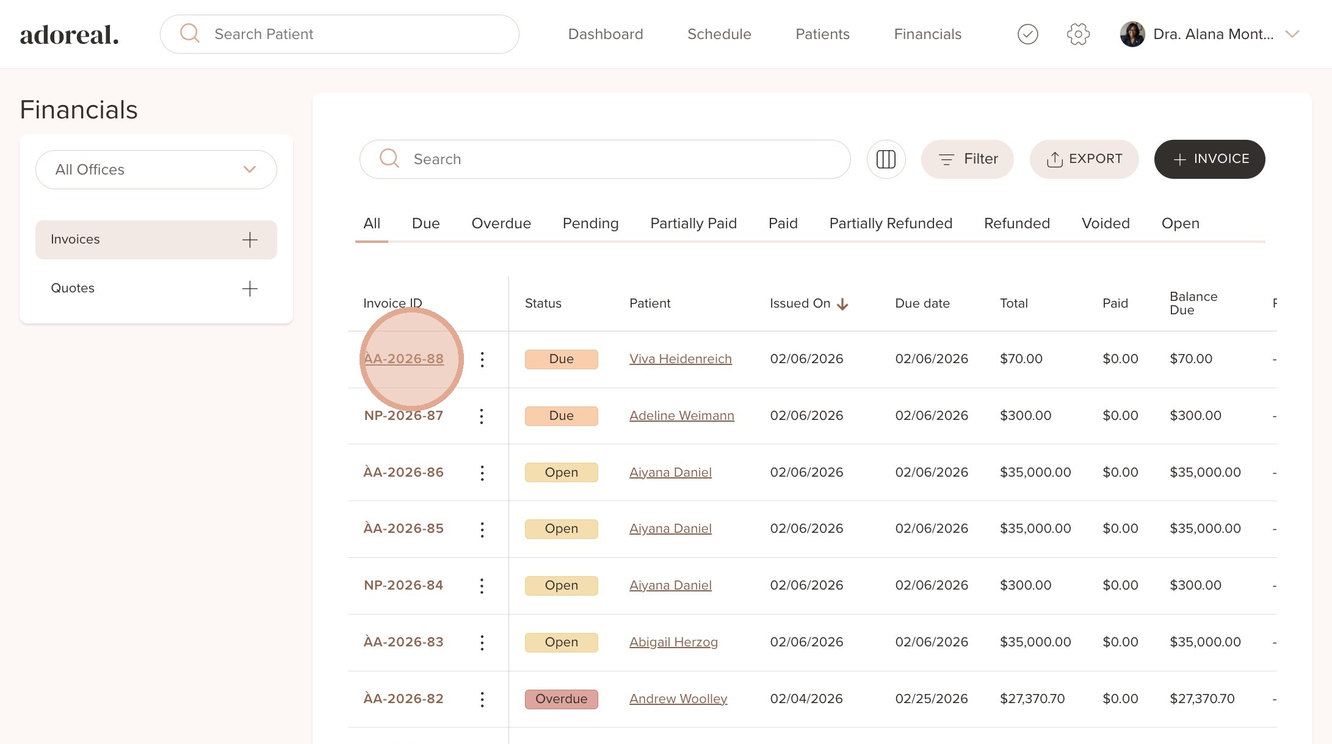Image resolution: width=1332 pixels, height=744 pixels.
Task: Click the column layout toggle icon
Action: point(886,159)
